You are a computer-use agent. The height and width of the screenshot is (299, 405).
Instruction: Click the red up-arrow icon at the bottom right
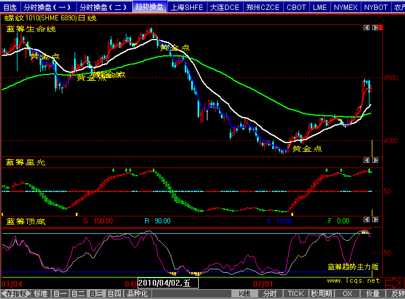pyautogui.click(x=394, y=283)
